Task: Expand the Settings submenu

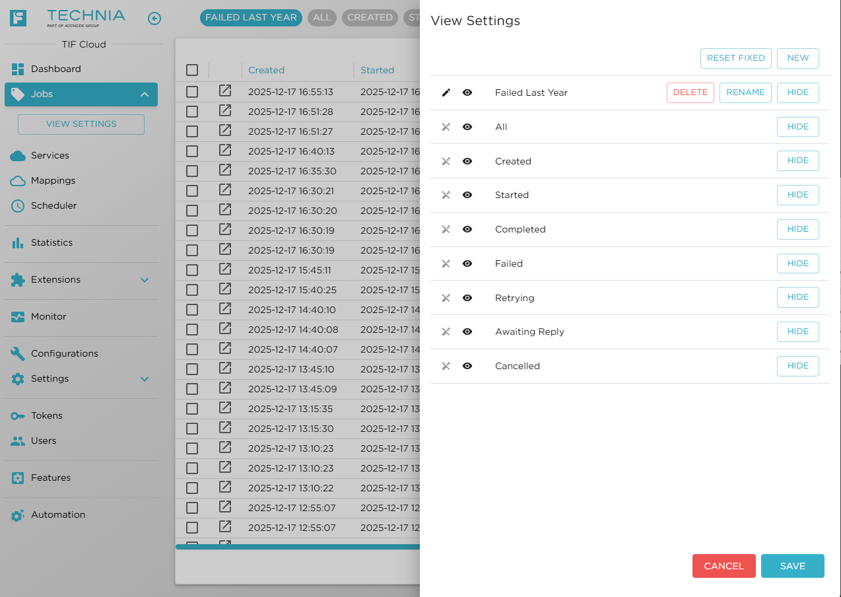Action: pyautogui.click(x=145, y=378)
